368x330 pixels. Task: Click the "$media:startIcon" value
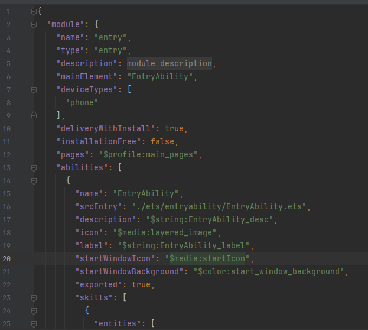pos(207,258)
